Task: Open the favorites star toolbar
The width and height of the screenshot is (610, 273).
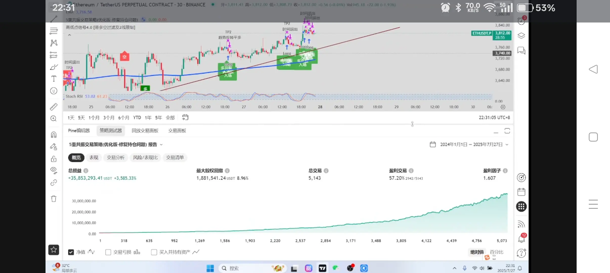Action: [54, 250]
